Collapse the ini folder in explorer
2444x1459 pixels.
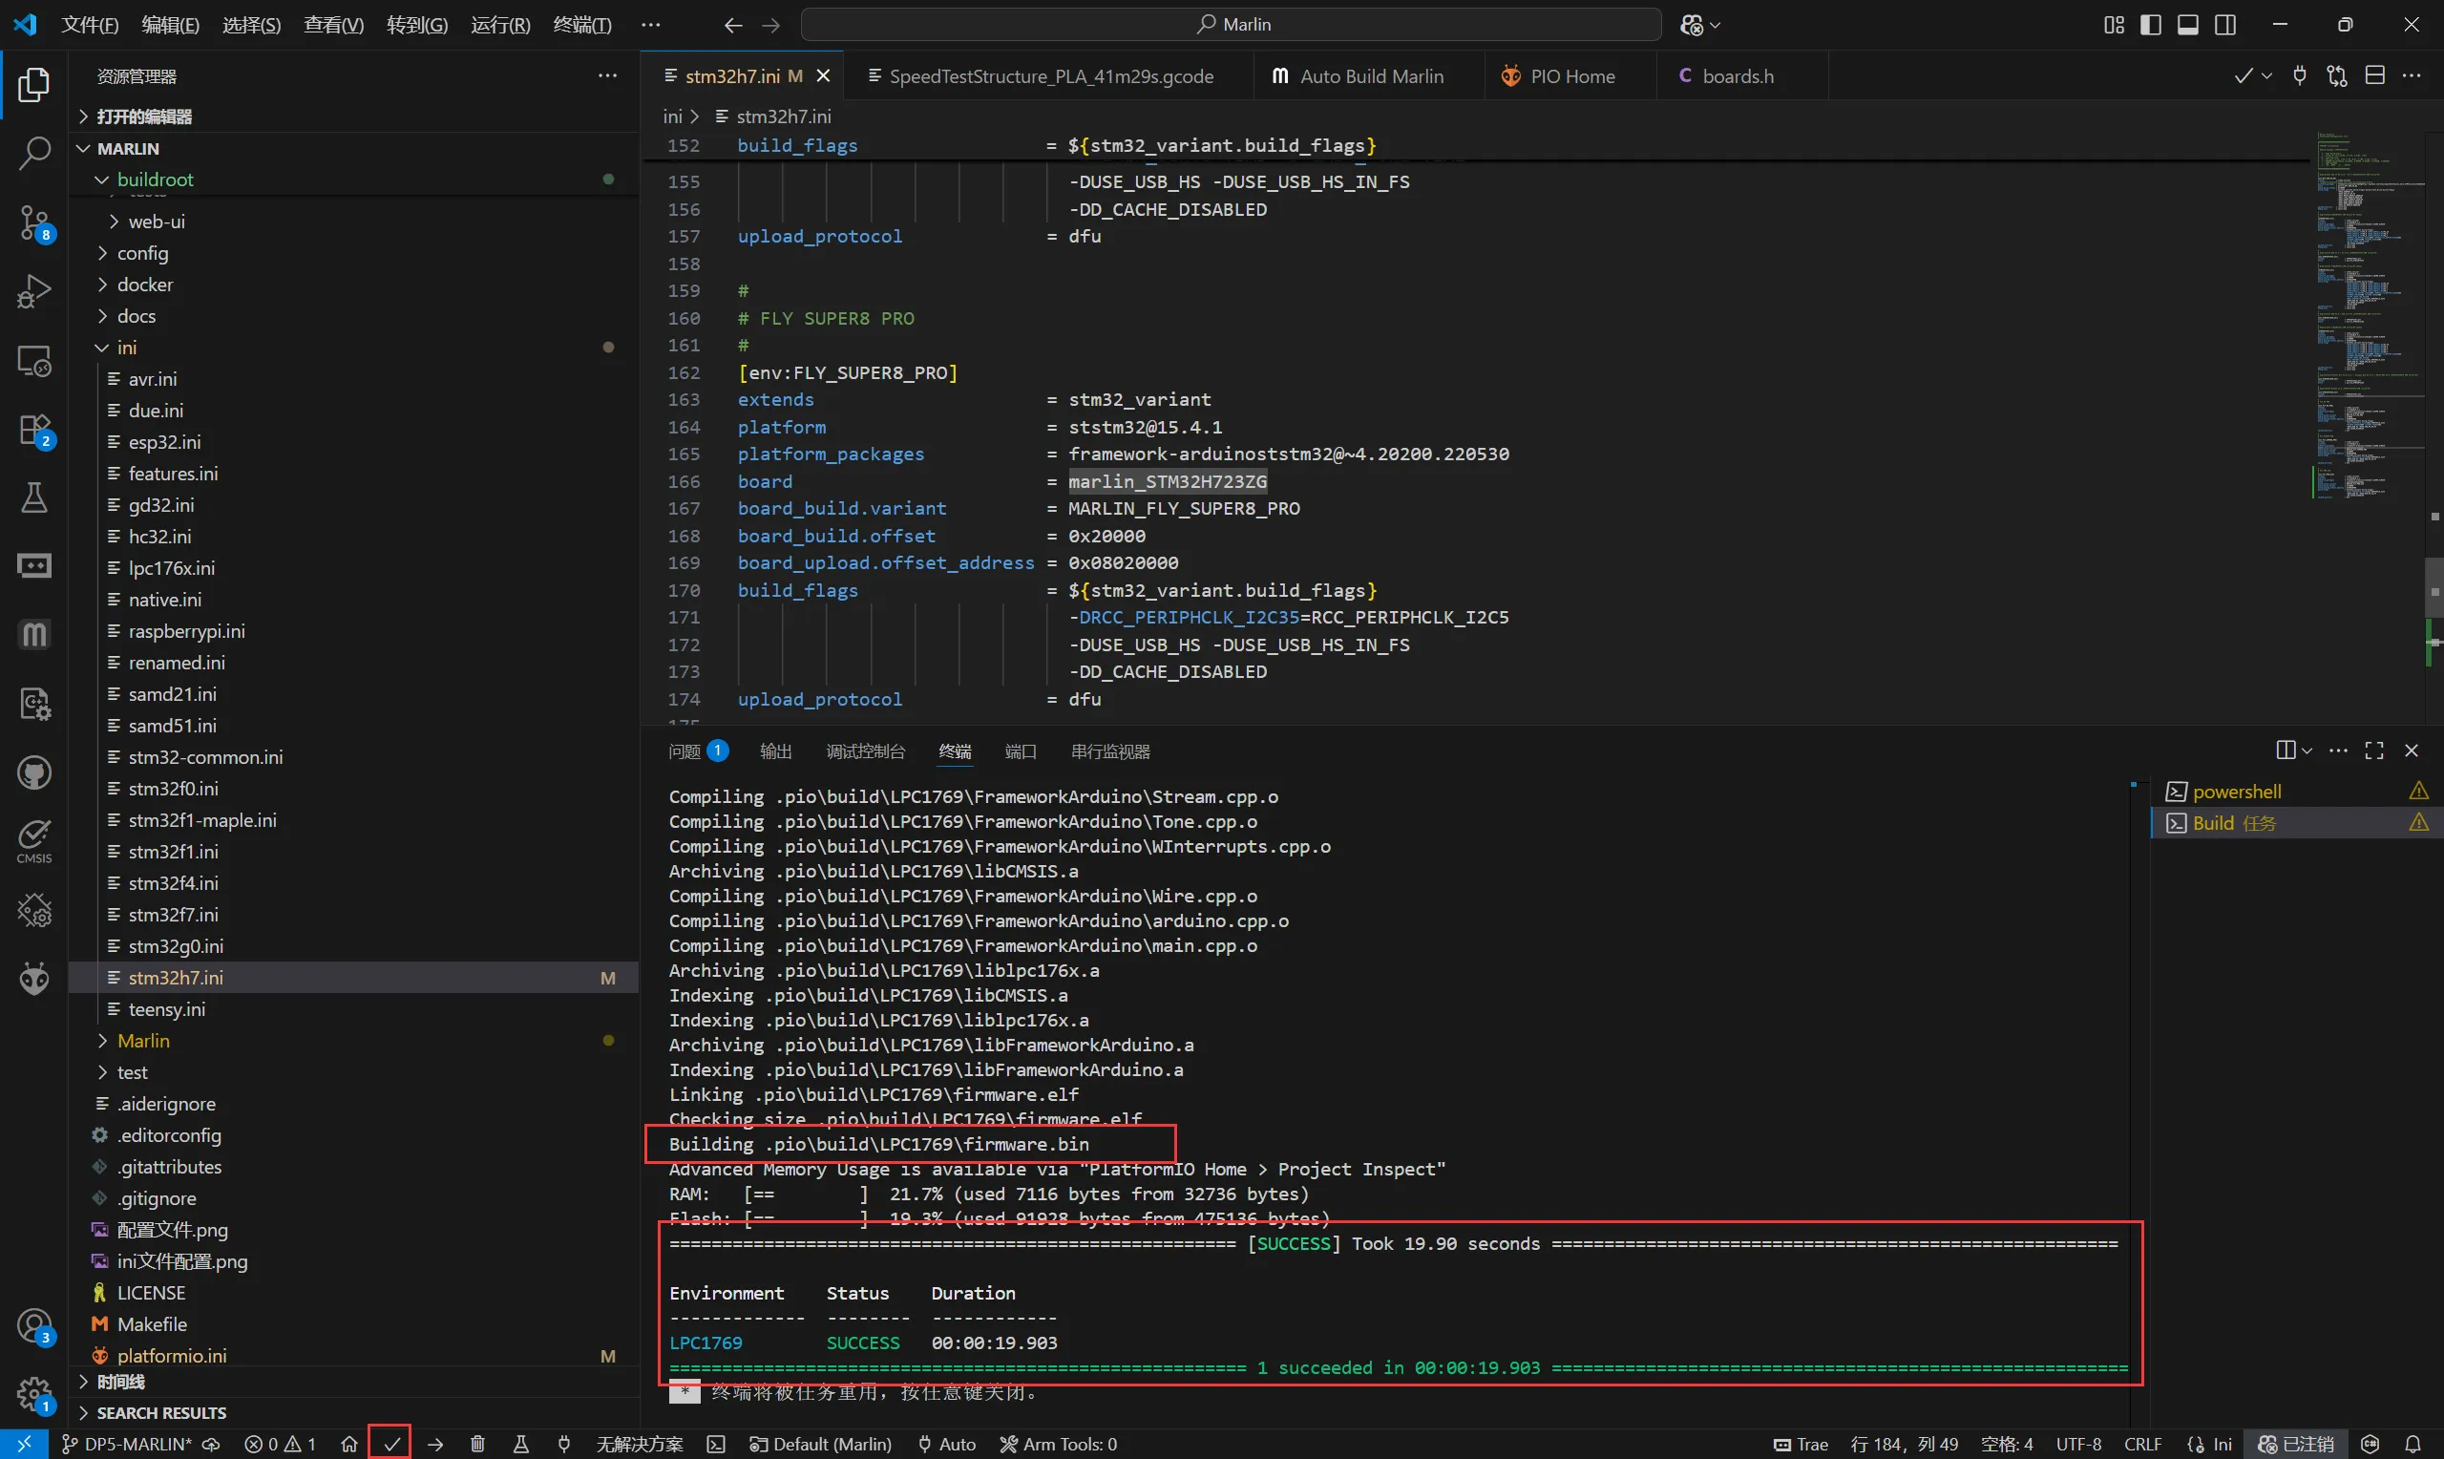[x=127, y=347]
